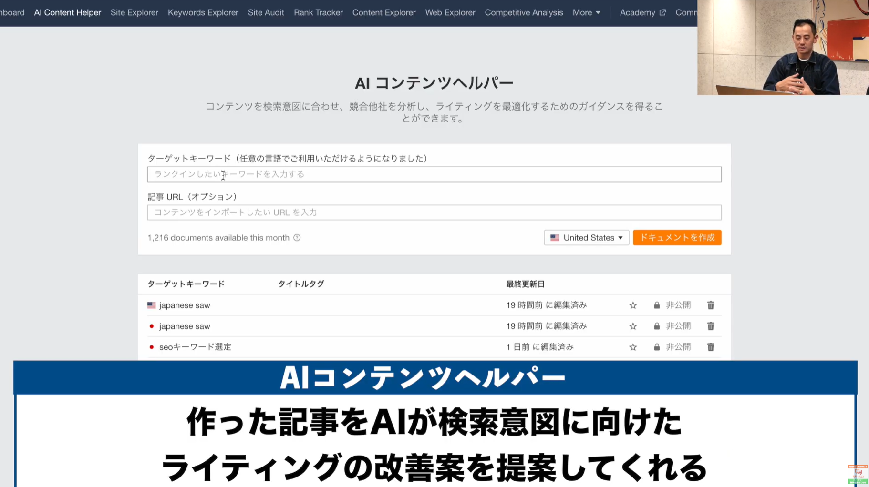The width and height of the screenshot is (869, 487).
Task: Open Web Explorer
Action: coord(450,12)
